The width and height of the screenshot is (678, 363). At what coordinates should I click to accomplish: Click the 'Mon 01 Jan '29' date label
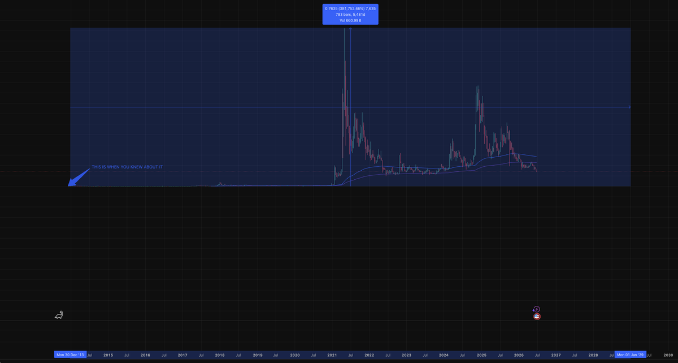(630, 355)
